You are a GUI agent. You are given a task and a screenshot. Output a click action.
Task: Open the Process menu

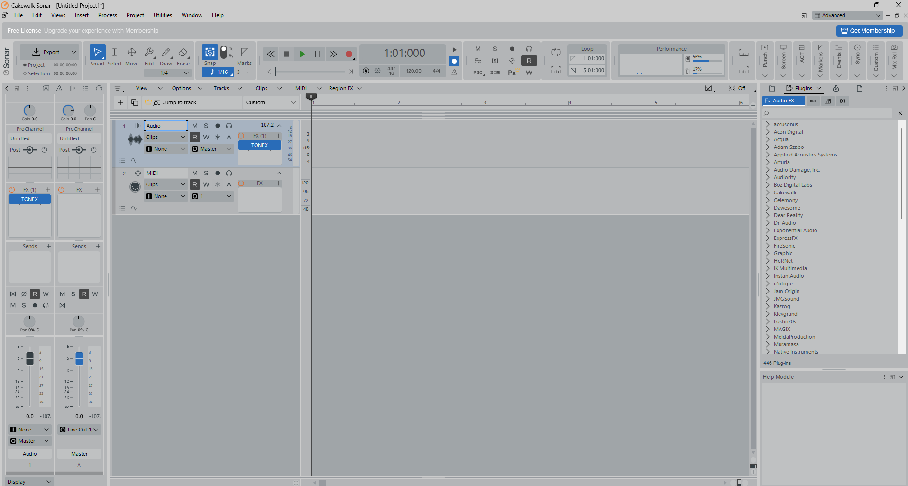108,15
